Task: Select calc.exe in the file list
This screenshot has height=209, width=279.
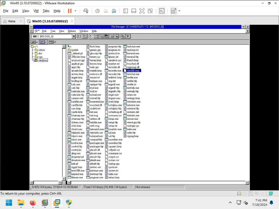Action: coord(74,84)
